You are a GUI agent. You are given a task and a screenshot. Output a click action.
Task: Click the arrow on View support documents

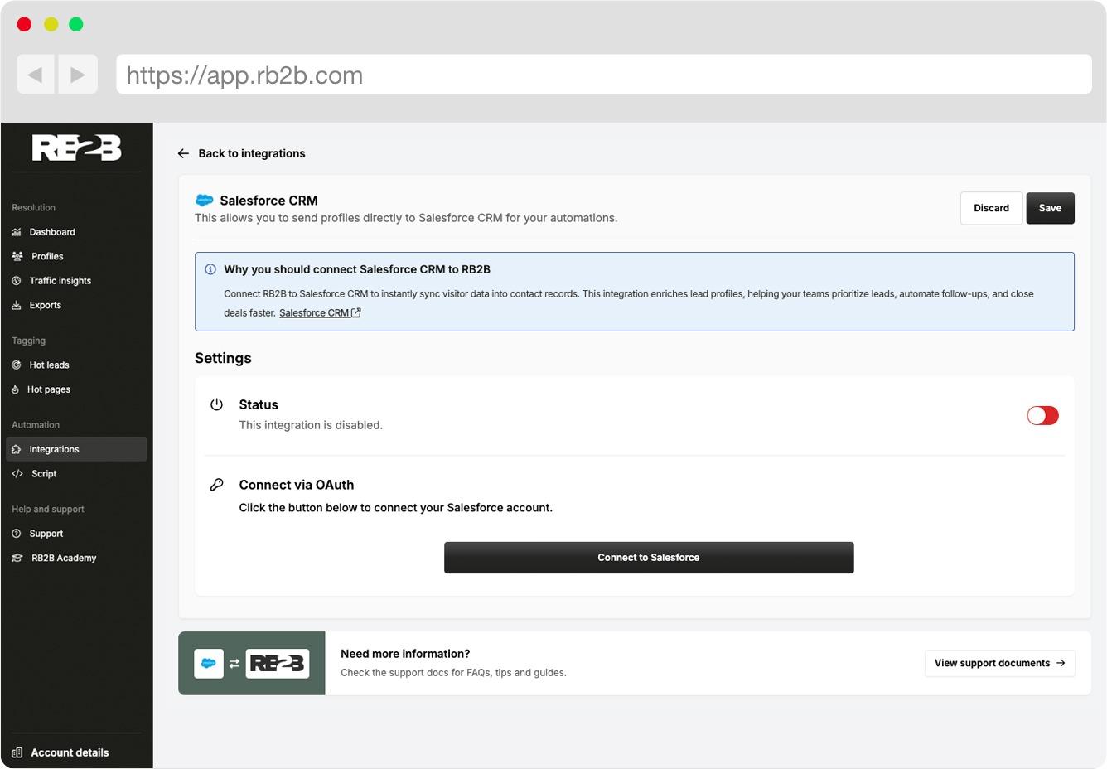[x=1061, y=663]
